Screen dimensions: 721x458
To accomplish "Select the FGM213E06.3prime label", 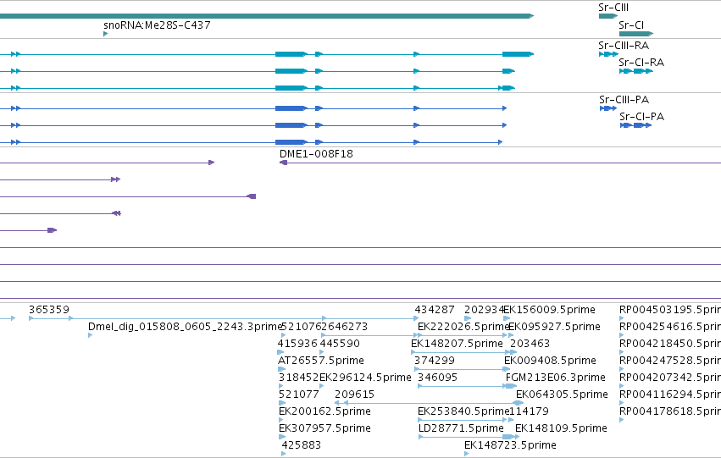I will pos(556,378).
